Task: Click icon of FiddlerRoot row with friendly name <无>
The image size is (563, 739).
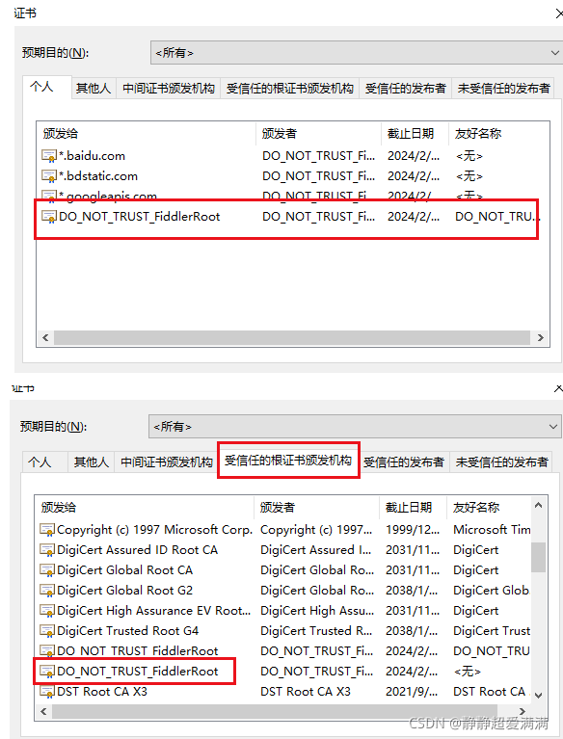Action: [47, 672]
